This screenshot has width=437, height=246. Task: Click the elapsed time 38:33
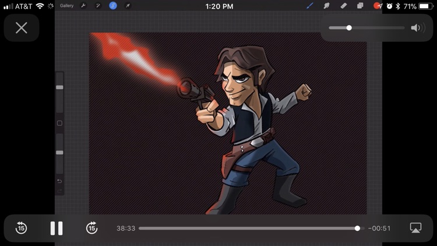point(126,229)
